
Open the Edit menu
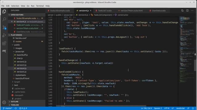pos(8,6)
